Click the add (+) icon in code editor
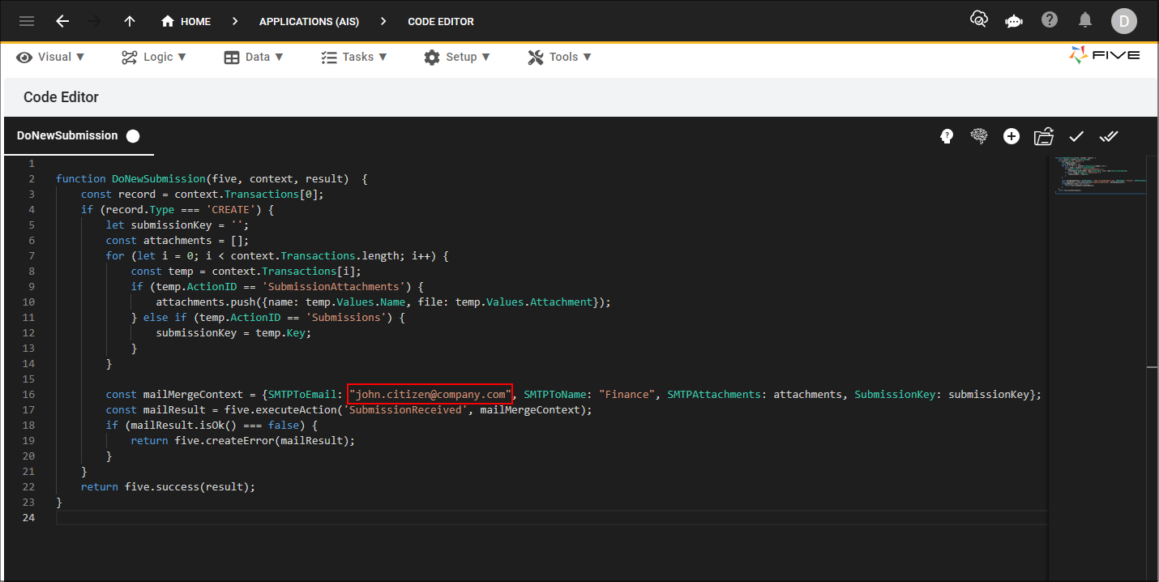 click(1011, 136)
